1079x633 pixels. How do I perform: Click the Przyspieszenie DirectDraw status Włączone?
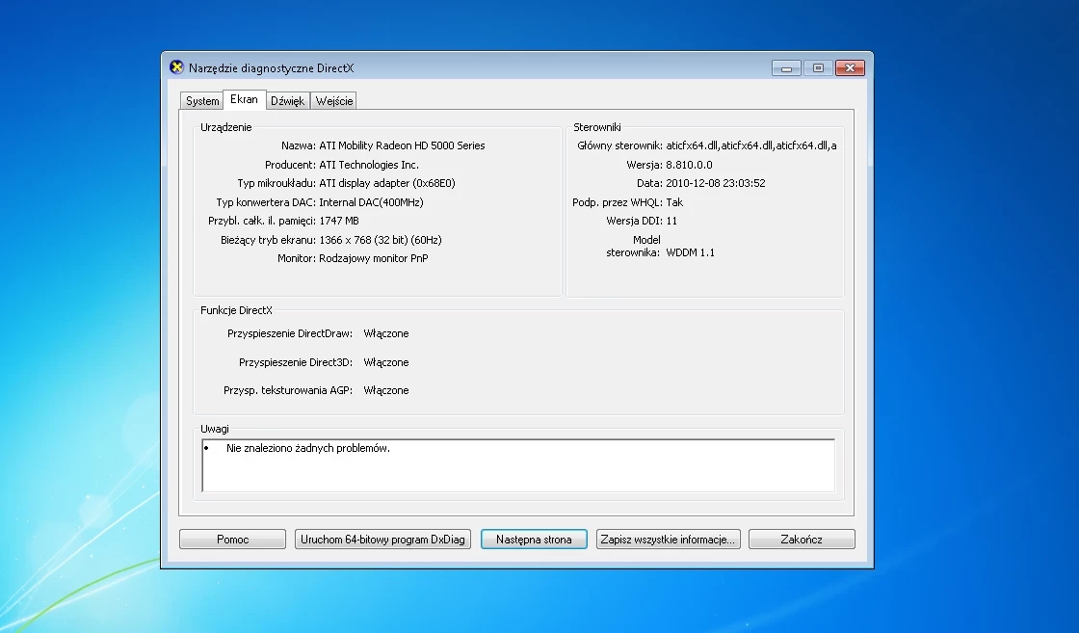[x=389, y=333]
